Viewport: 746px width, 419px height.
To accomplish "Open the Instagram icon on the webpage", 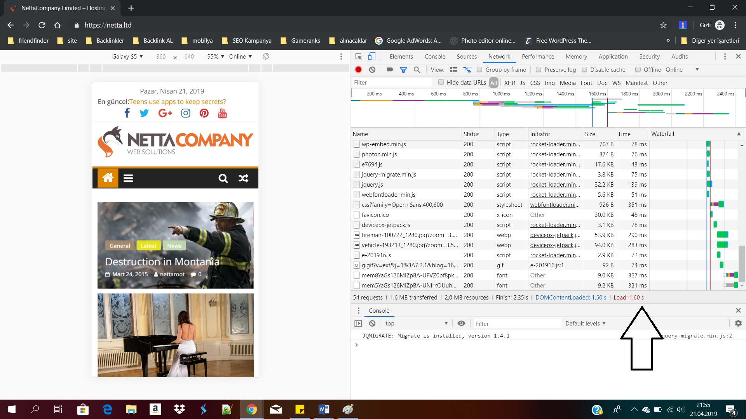I will click(186, 113).
